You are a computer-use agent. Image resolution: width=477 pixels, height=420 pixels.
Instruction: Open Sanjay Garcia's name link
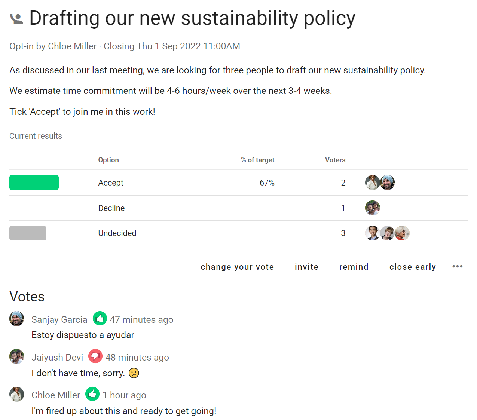[59, 319]
